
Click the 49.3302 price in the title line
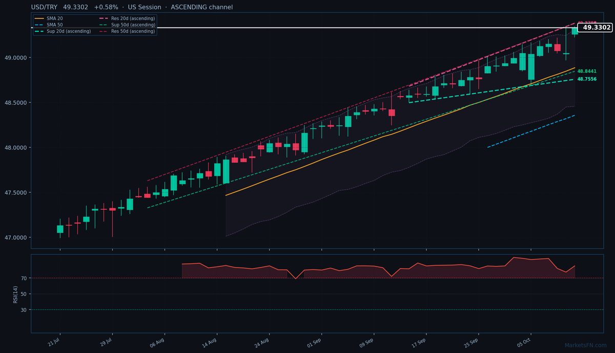(x=76, y=7)
